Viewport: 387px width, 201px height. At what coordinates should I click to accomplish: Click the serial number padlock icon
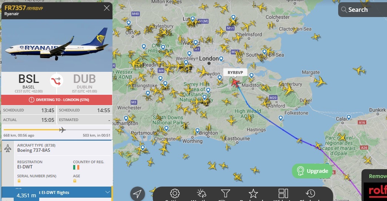(19, 181)
